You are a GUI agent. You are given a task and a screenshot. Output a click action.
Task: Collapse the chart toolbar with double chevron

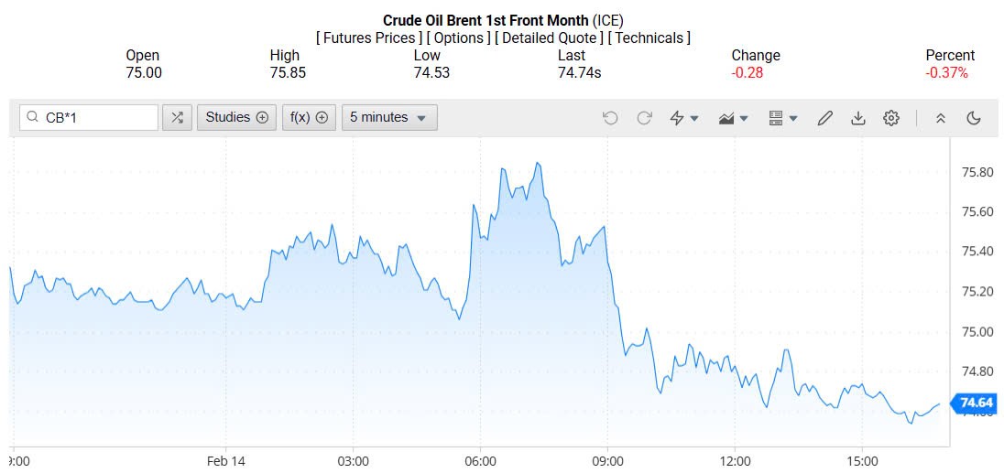pos(940,118)
